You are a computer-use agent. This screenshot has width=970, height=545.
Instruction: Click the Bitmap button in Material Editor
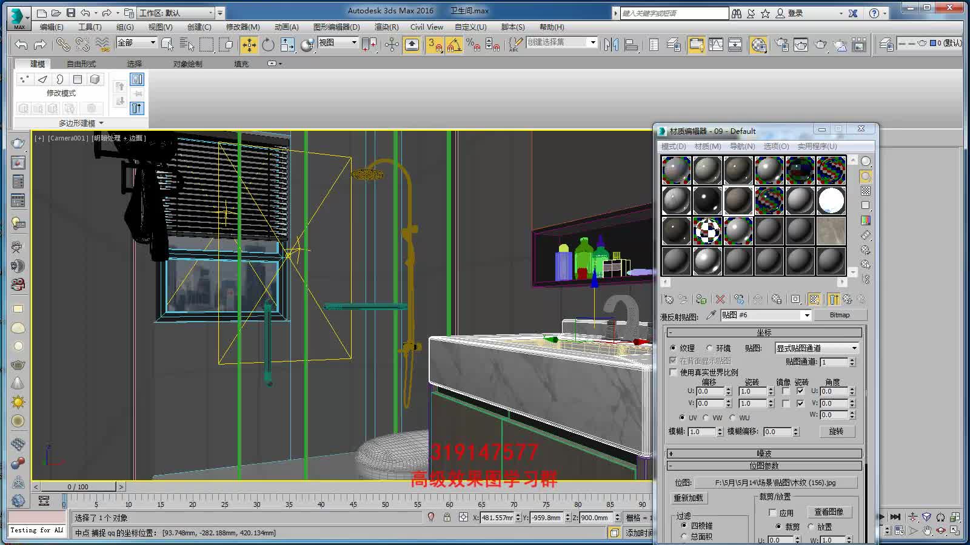point(841,315)
